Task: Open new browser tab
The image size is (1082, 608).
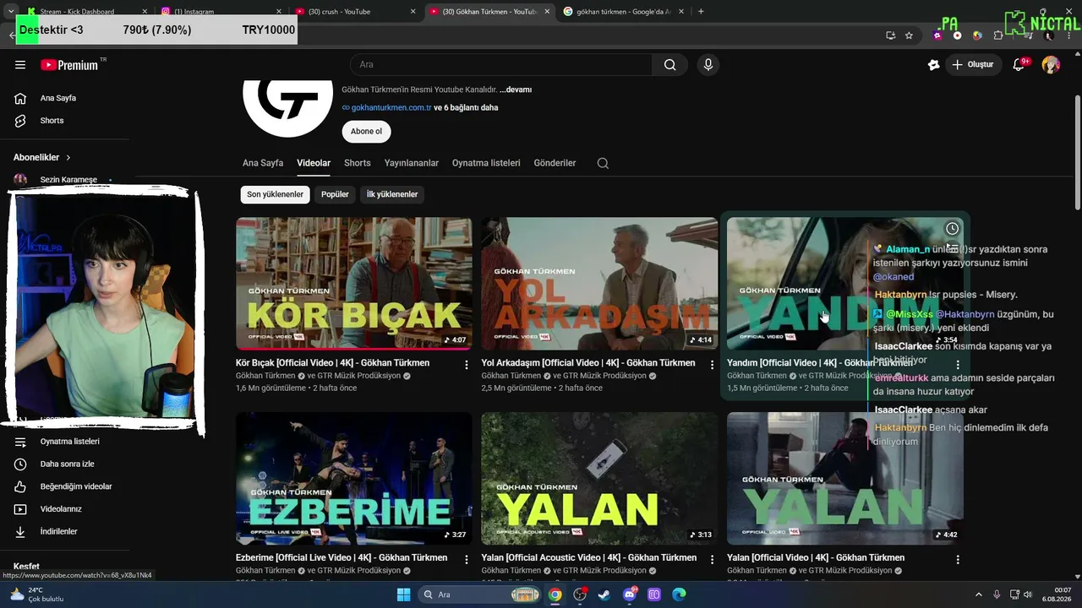Action: [x=701, y=11]
